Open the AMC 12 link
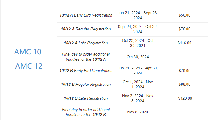Image resolution: width=208 pixels, height=120 pixels. [x=29, y=66]
